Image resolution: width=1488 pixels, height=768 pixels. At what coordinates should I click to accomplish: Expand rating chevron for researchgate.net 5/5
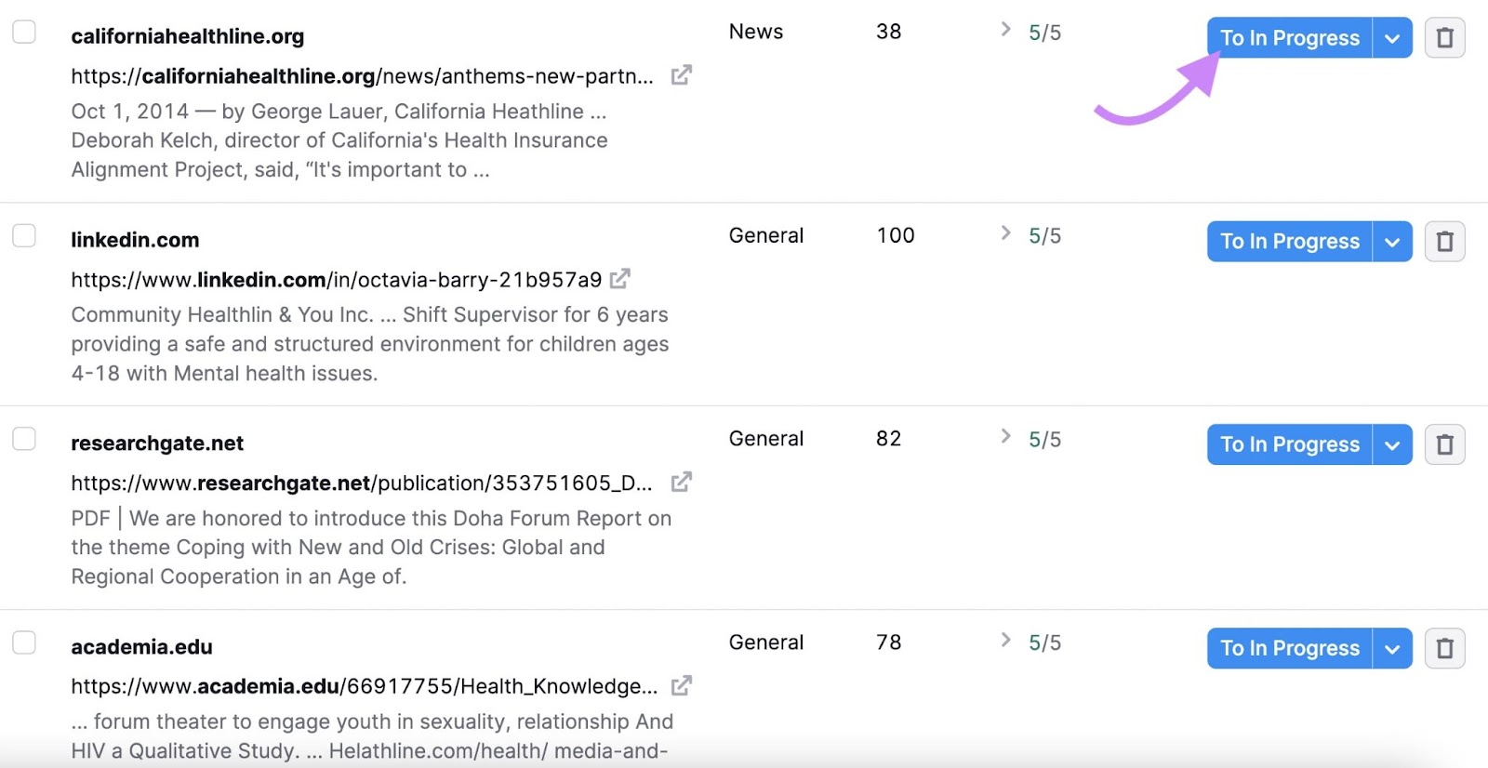[x=1005, y=436]
